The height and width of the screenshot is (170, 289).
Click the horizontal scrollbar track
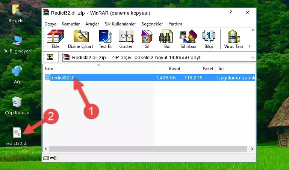(148, 149)
